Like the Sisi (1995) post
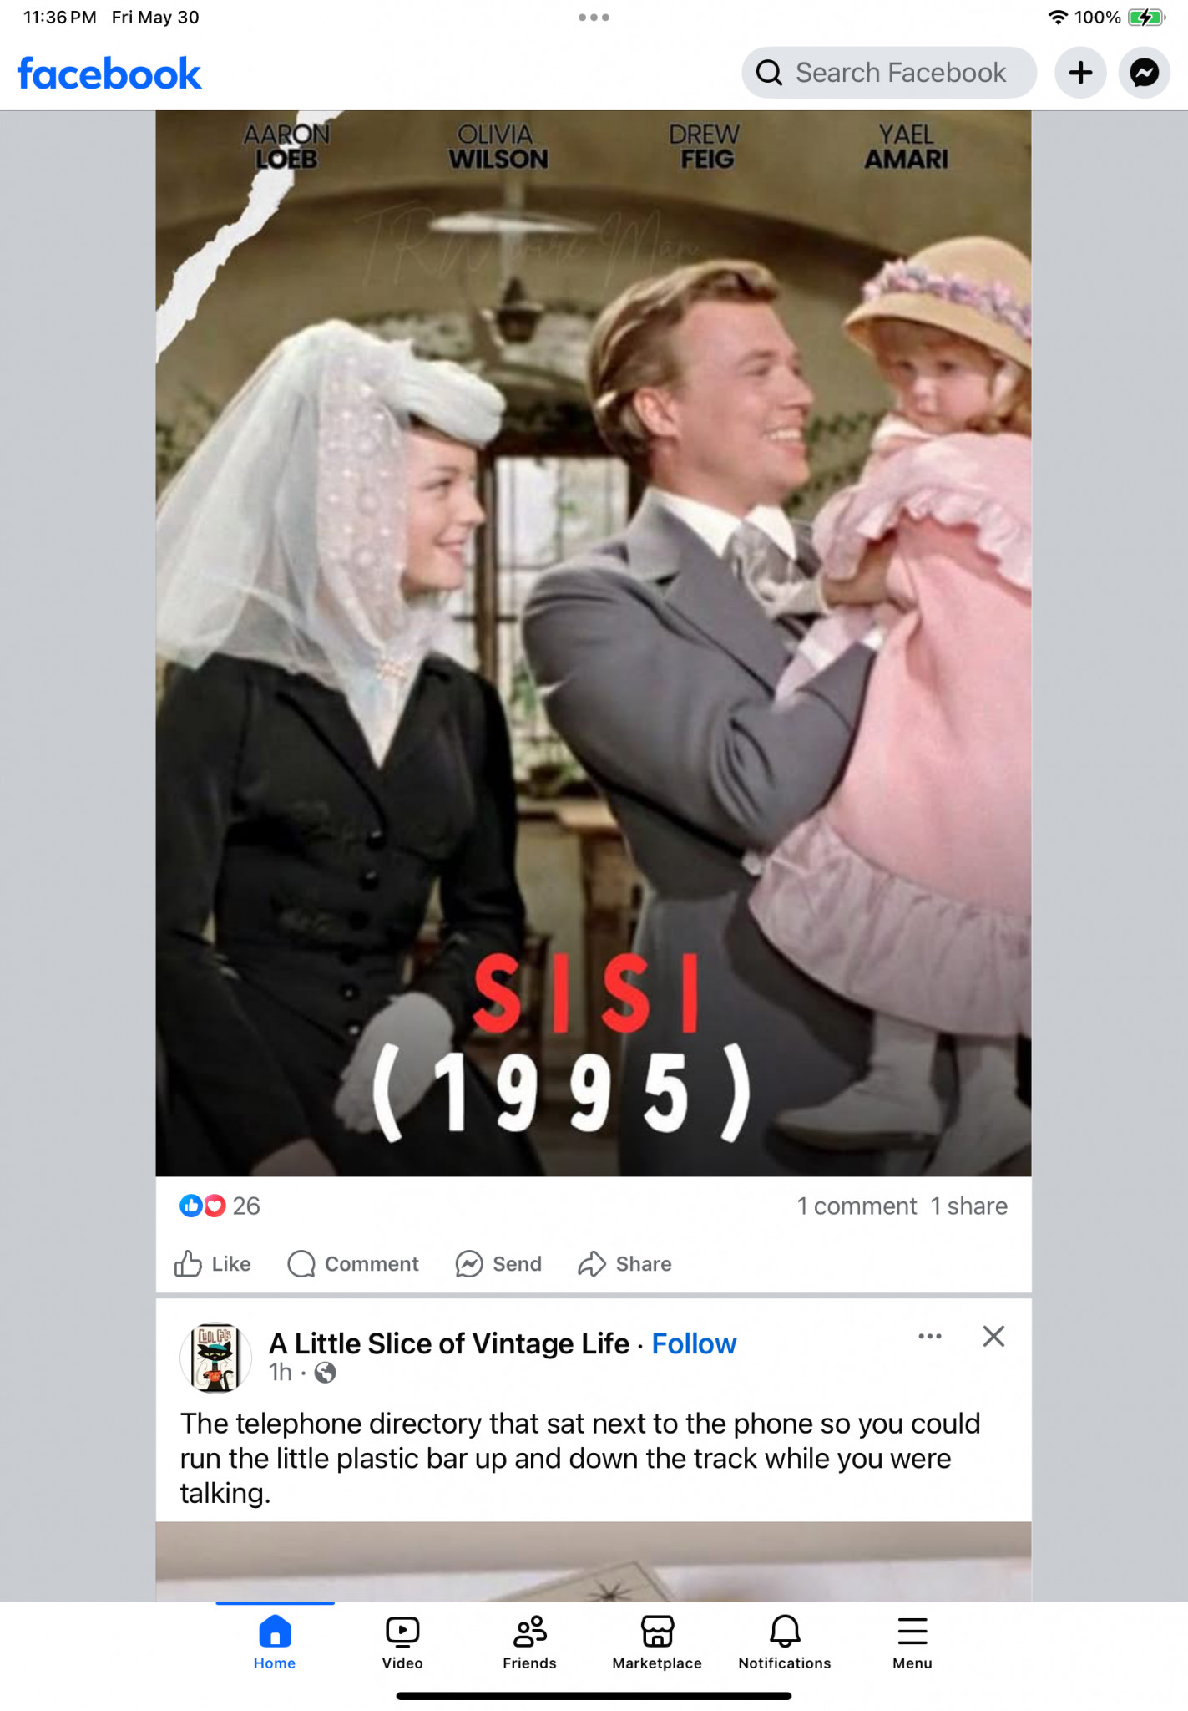Image resolution: width=1188 pixels, height=1711 pixels. click(212, 1263)
